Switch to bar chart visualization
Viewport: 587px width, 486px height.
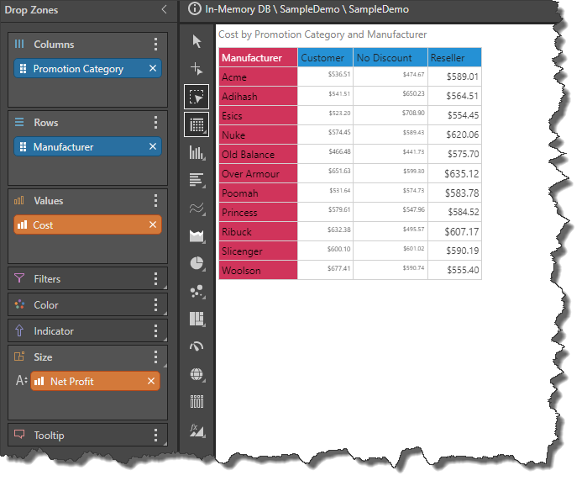click(197, 180)
